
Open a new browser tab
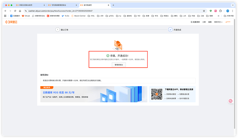pyautogui.click(x=113, y=5)
